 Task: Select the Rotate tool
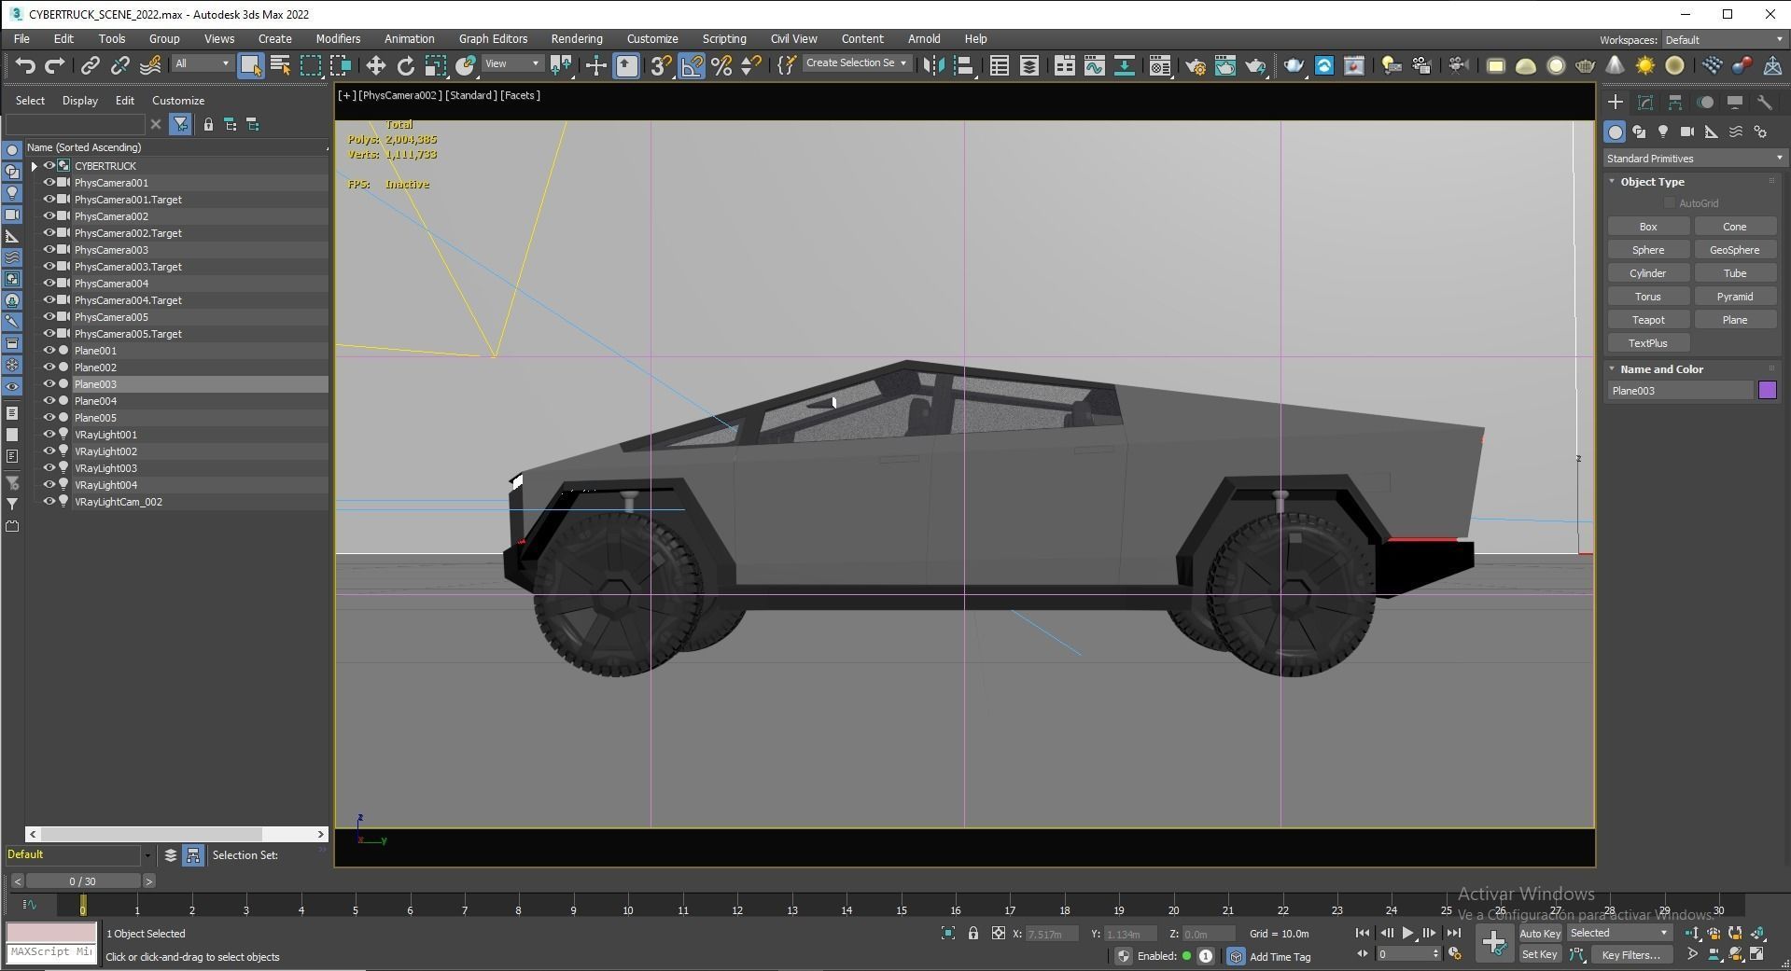[406, 65]
